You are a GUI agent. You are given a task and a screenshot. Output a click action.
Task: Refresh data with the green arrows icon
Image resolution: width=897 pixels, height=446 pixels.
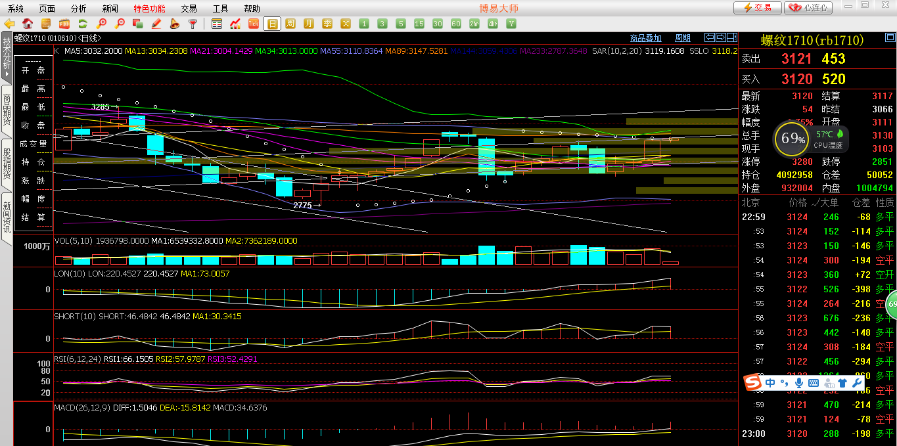[83, 24]
